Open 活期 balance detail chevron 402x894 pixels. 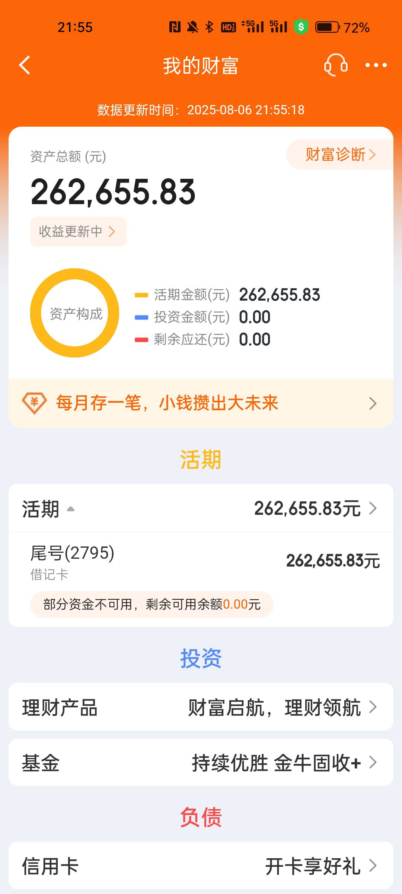click(373, 508)
